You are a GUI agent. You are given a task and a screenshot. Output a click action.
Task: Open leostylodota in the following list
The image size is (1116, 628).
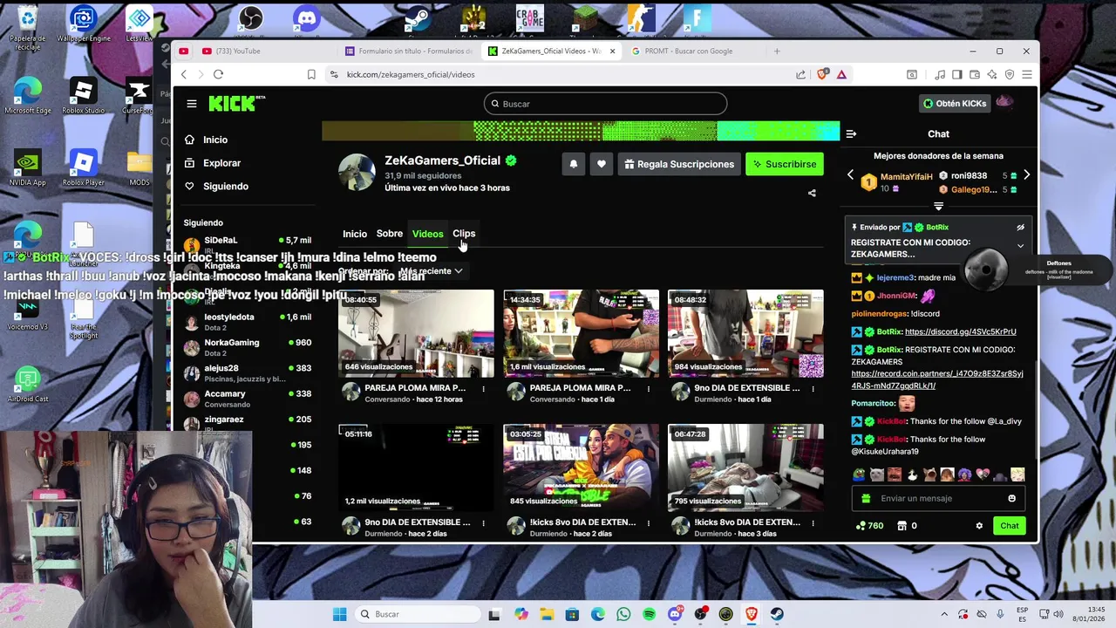248,322
